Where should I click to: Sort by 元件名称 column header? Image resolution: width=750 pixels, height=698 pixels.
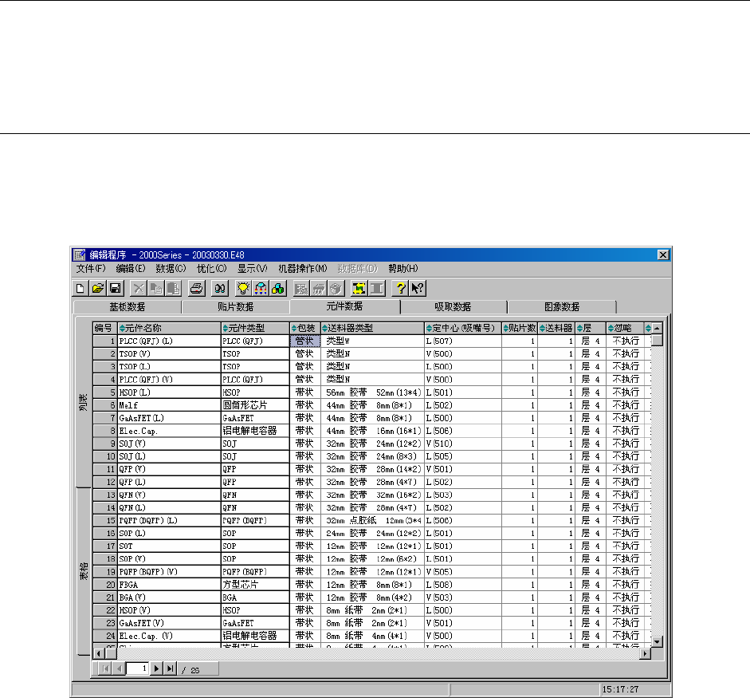click(x=169, y=328)
